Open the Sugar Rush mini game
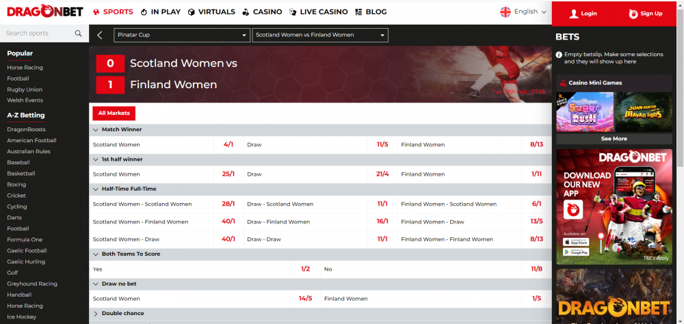The height and width of the screenshot is (324, 684). [x=585, y=112]
